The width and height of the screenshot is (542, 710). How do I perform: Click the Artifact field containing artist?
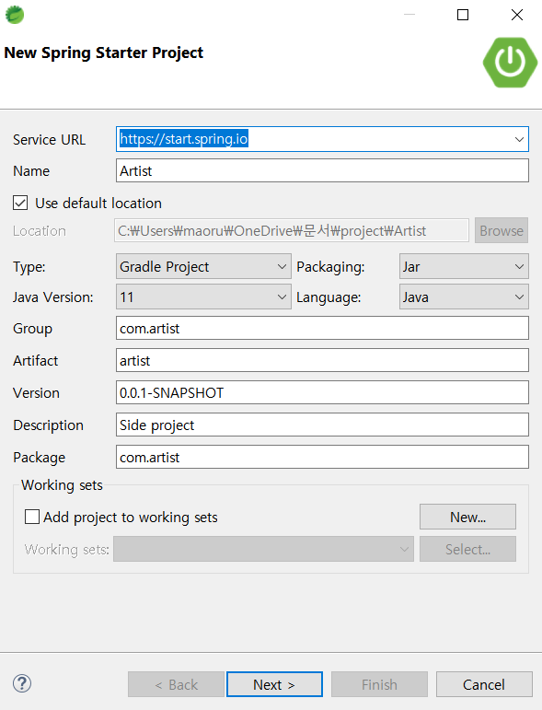pyautogui.click(x=322, y=360)
